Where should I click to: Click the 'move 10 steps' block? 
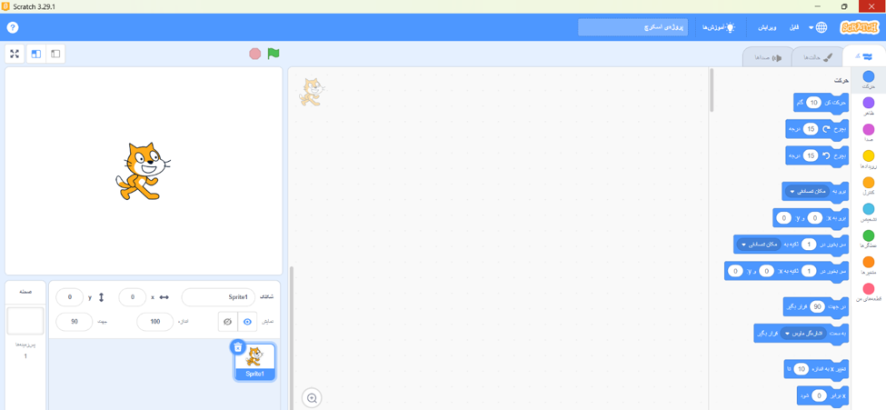pos(821,103)
